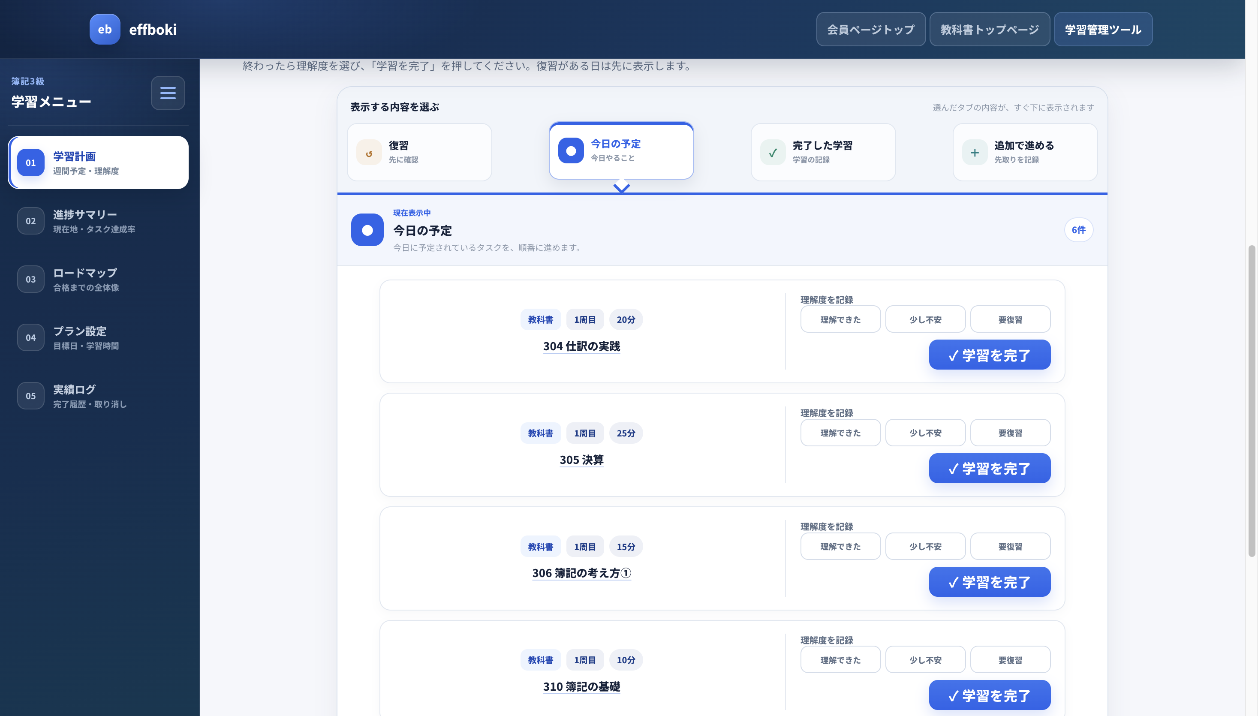The height and width of the screenshot is (716, 1258).
Task: Click the effboki brand name
Action: tap(153, 30)
